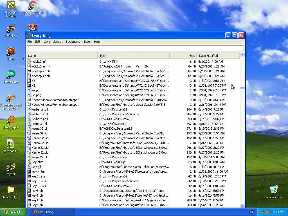288x216 pixels.
Task: Open the File menu
Action: [30, 42]
